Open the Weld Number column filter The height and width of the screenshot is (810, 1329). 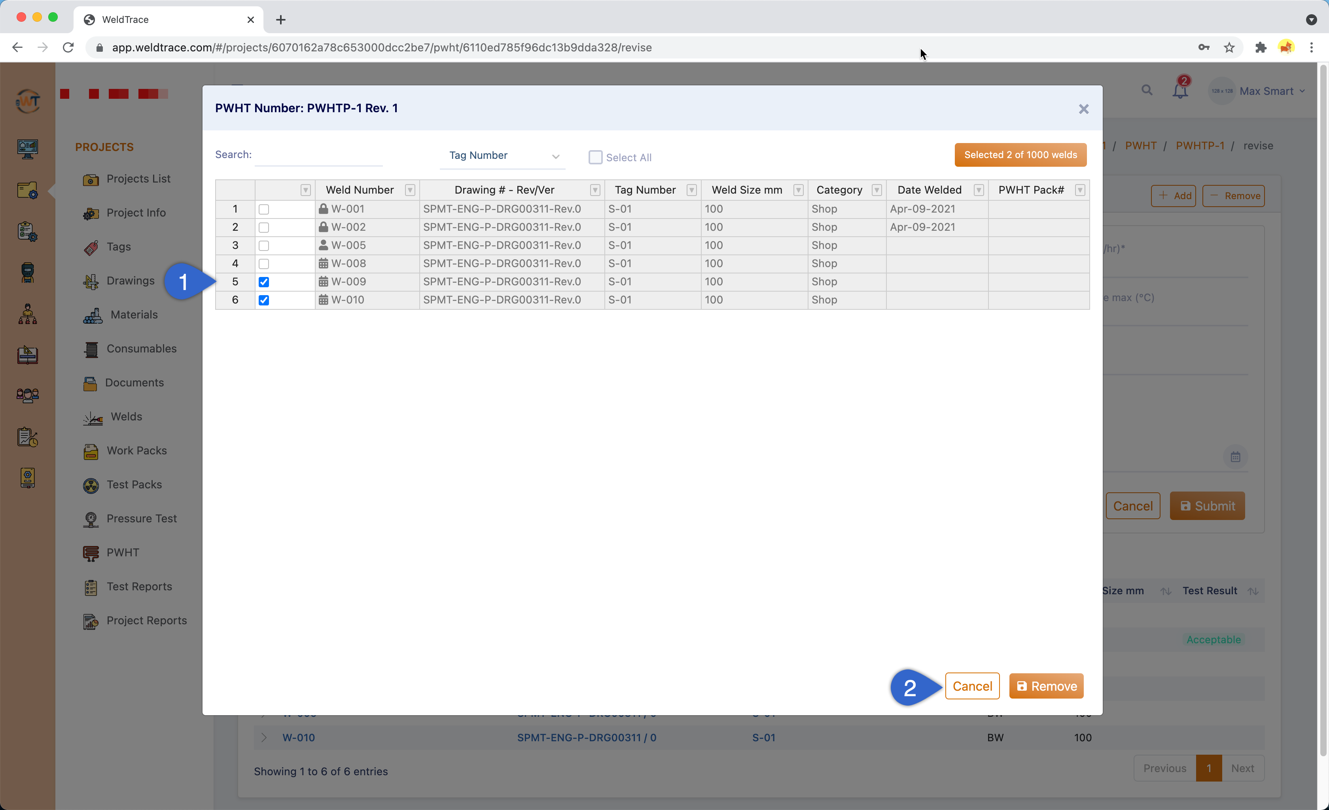click(x=410, y=190)
